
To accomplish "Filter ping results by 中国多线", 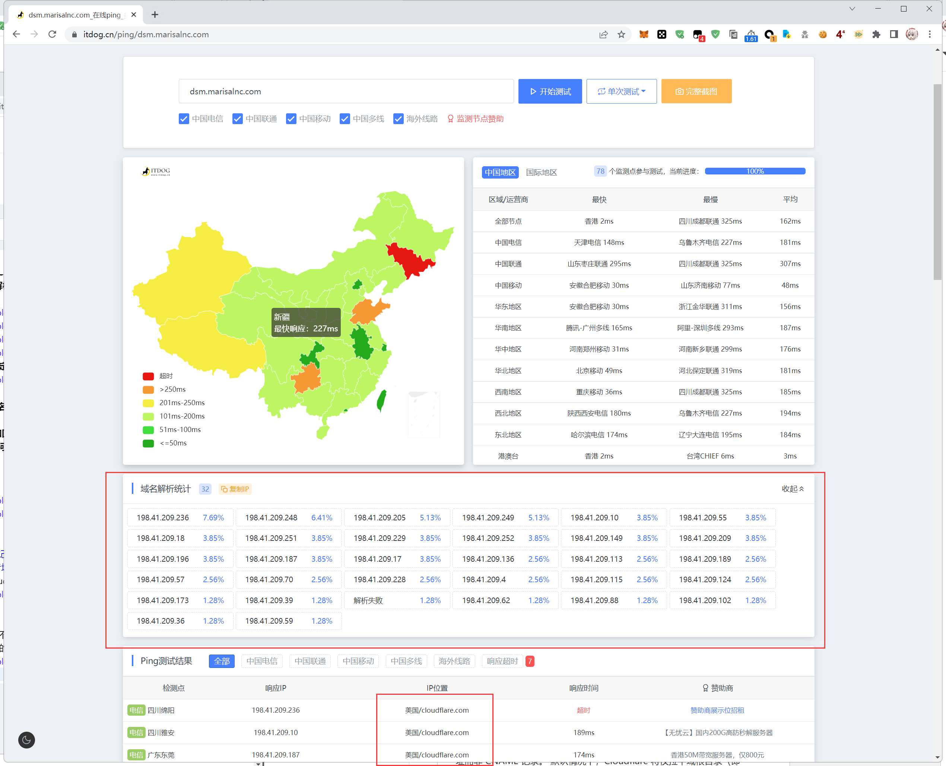I will pos(406,661).
